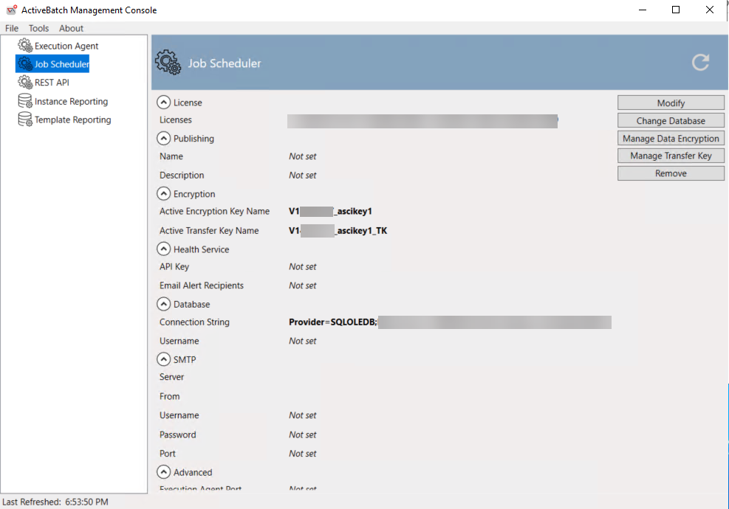The height and width of the screenshot is (509, 729).
Task: Click the SMTP Password 'Not set' value
Action: [303, 435]
